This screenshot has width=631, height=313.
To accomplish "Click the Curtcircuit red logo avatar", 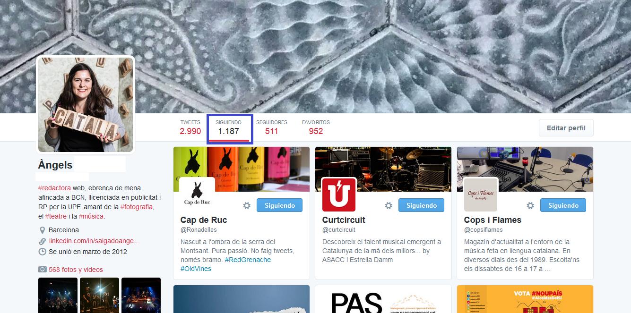I will (339, 195).
